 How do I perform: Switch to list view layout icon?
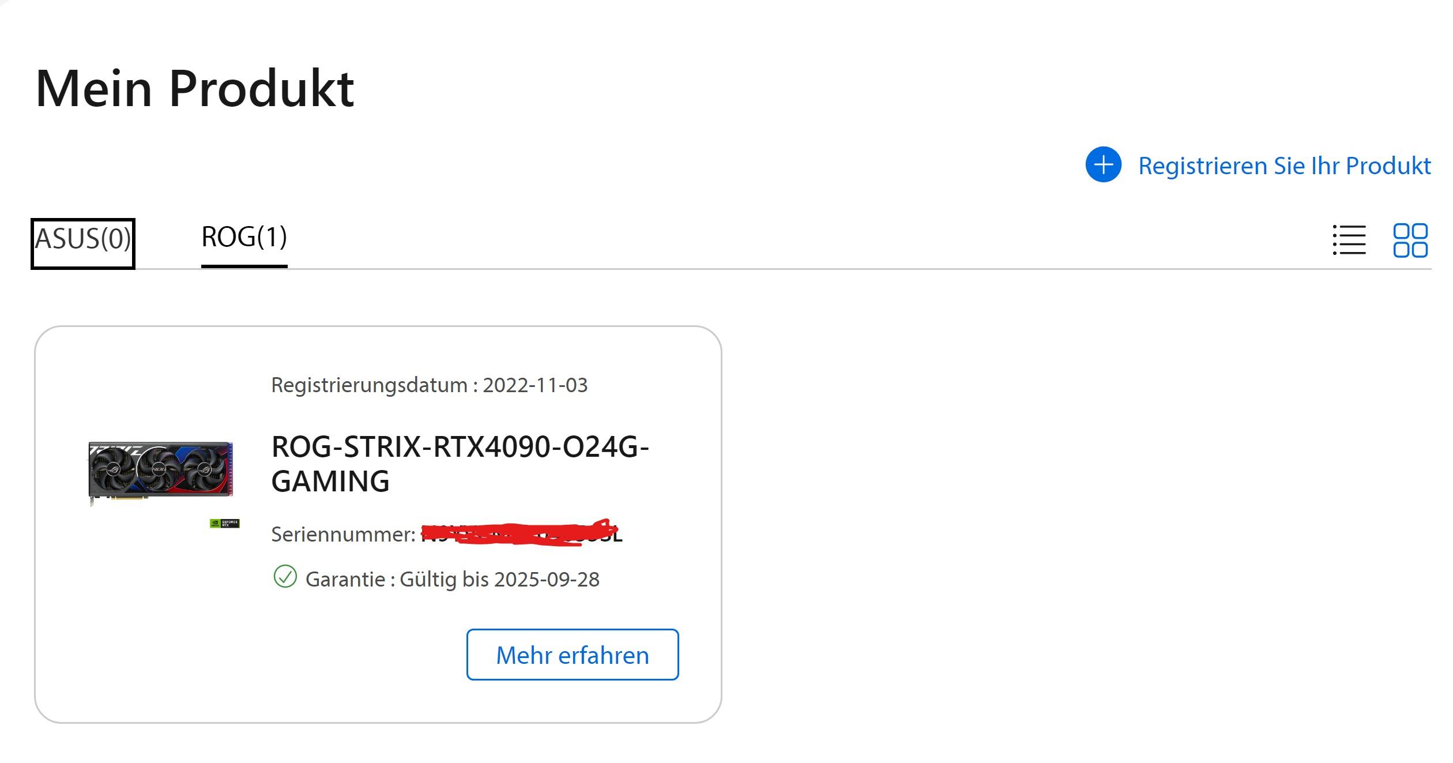(1349, 240)
